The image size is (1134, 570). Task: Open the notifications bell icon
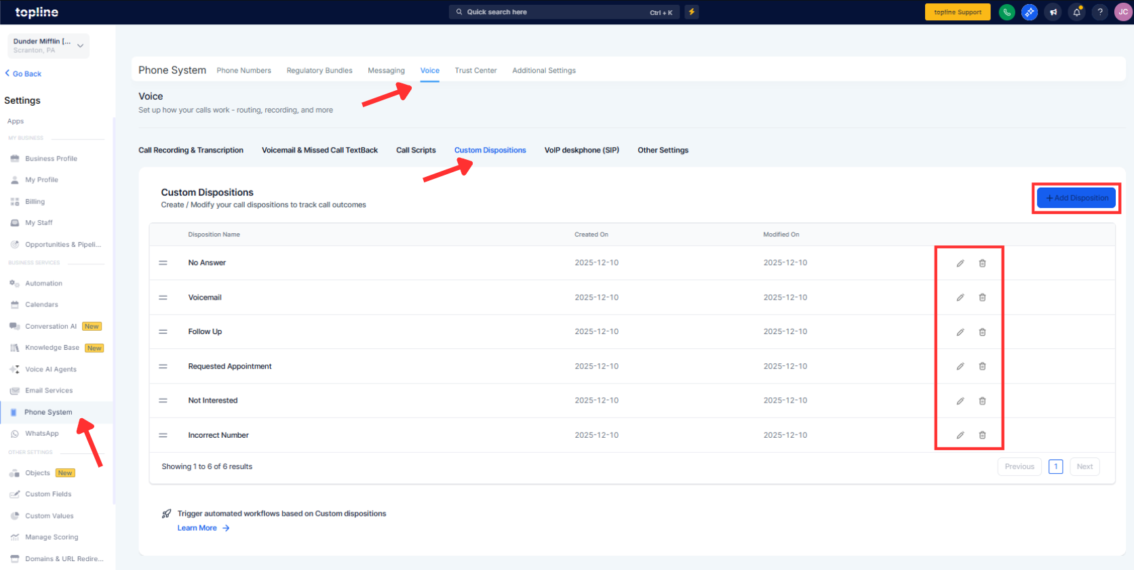tap(1076, 12)
